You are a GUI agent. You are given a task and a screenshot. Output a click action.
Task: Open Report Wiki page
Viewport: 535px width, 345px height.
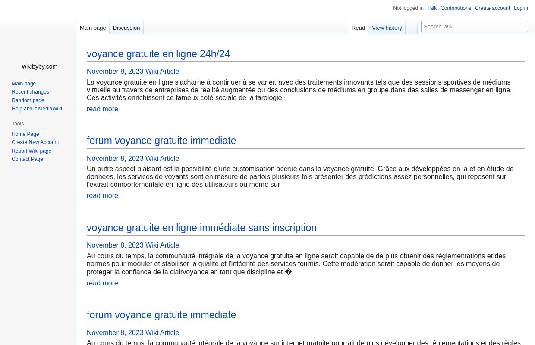(31, 151)
